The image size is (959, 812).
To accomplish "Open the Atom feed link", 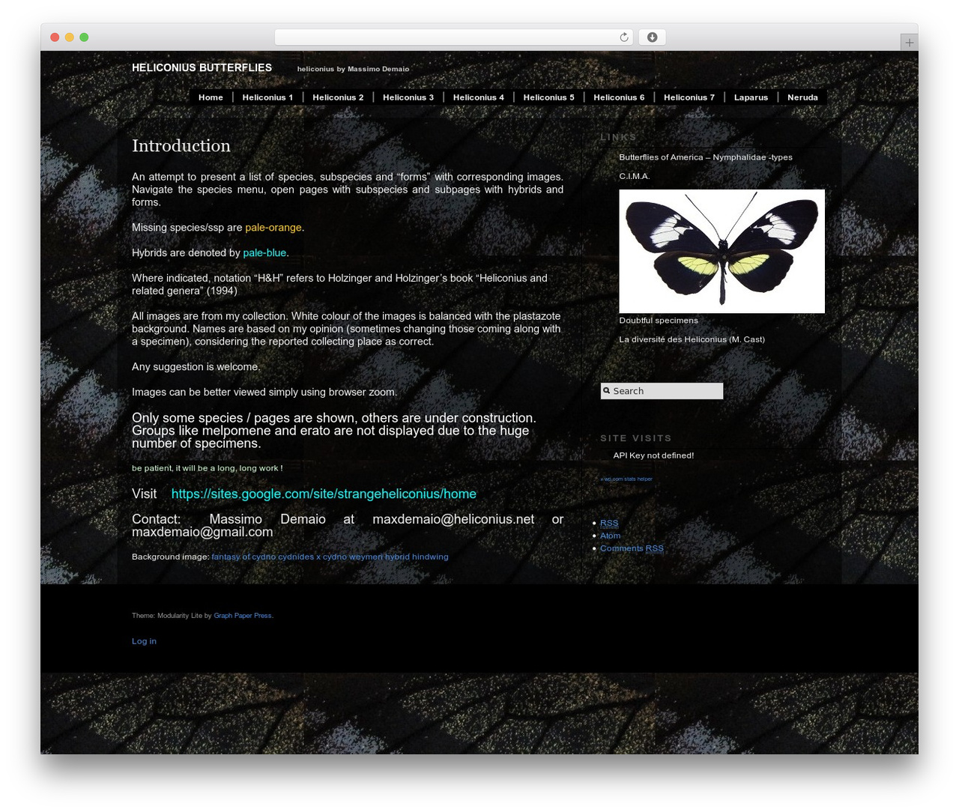I will tap(610, 536).
